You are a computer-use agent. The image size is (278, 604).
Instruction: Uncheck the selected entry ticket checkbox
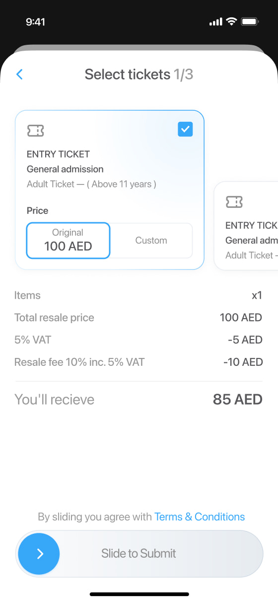coord(185,129)
